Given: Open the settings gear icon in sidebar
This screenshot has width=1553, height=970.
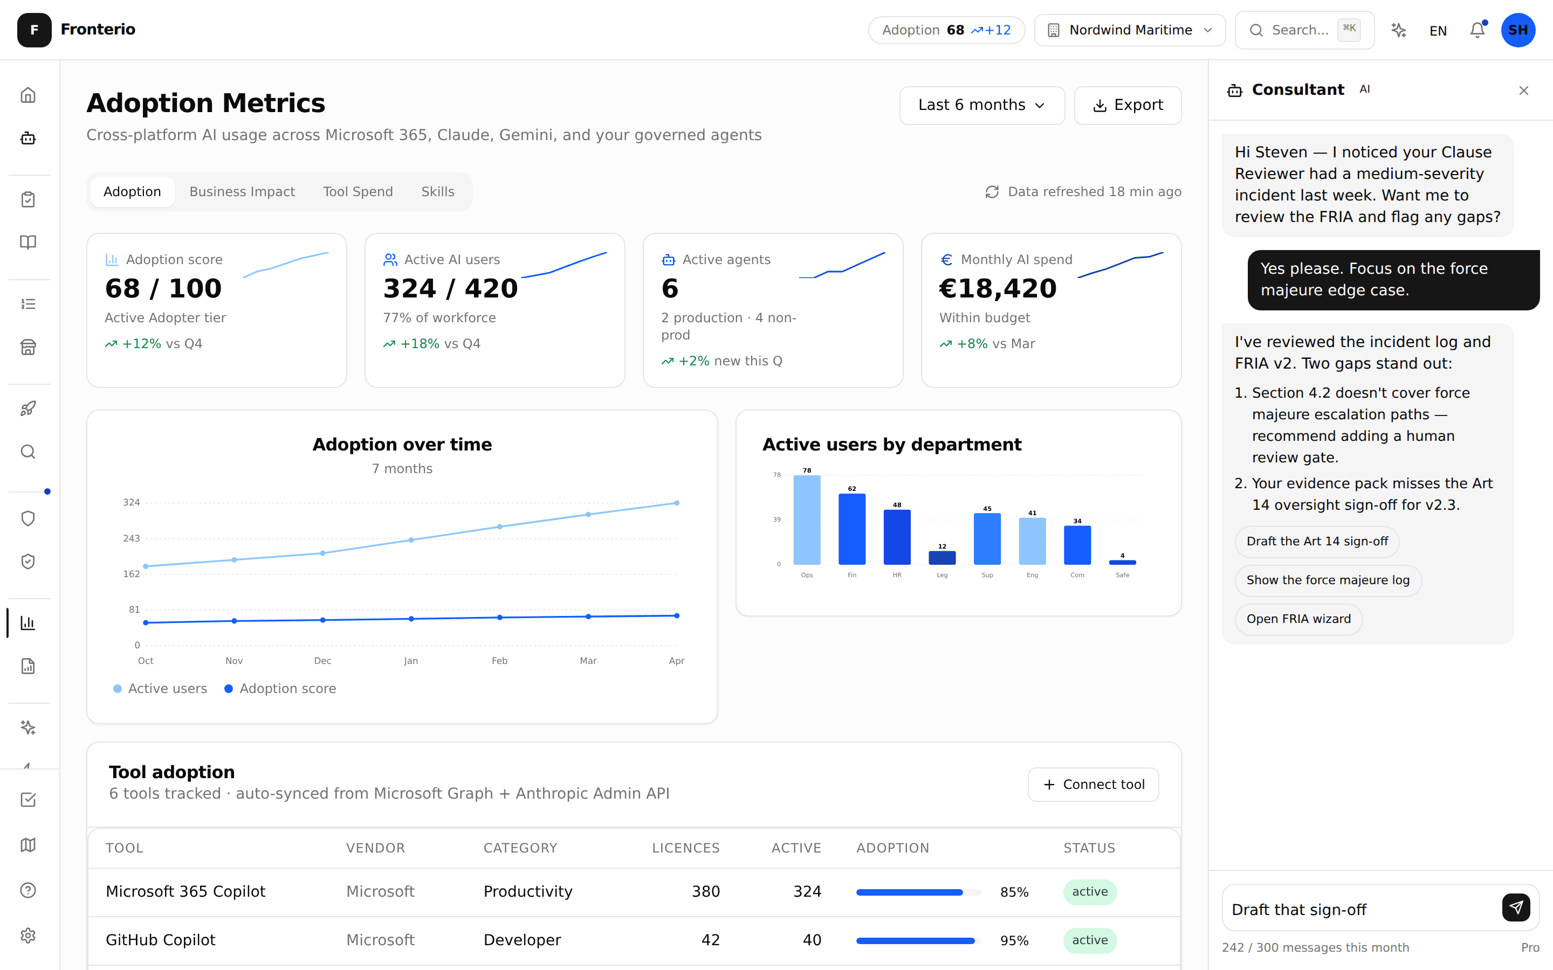Looking at the screenshot, I should coord(28,936).
